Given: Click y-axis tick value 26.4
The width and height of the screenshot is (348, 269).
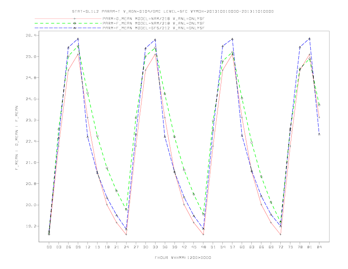Looking at the screenshot, I should (x=31, y=36).
